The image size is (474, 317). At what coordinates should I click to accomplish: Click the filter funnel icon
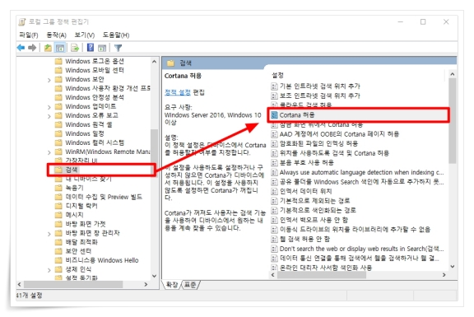pyautogui.click(x=118, y=48)
